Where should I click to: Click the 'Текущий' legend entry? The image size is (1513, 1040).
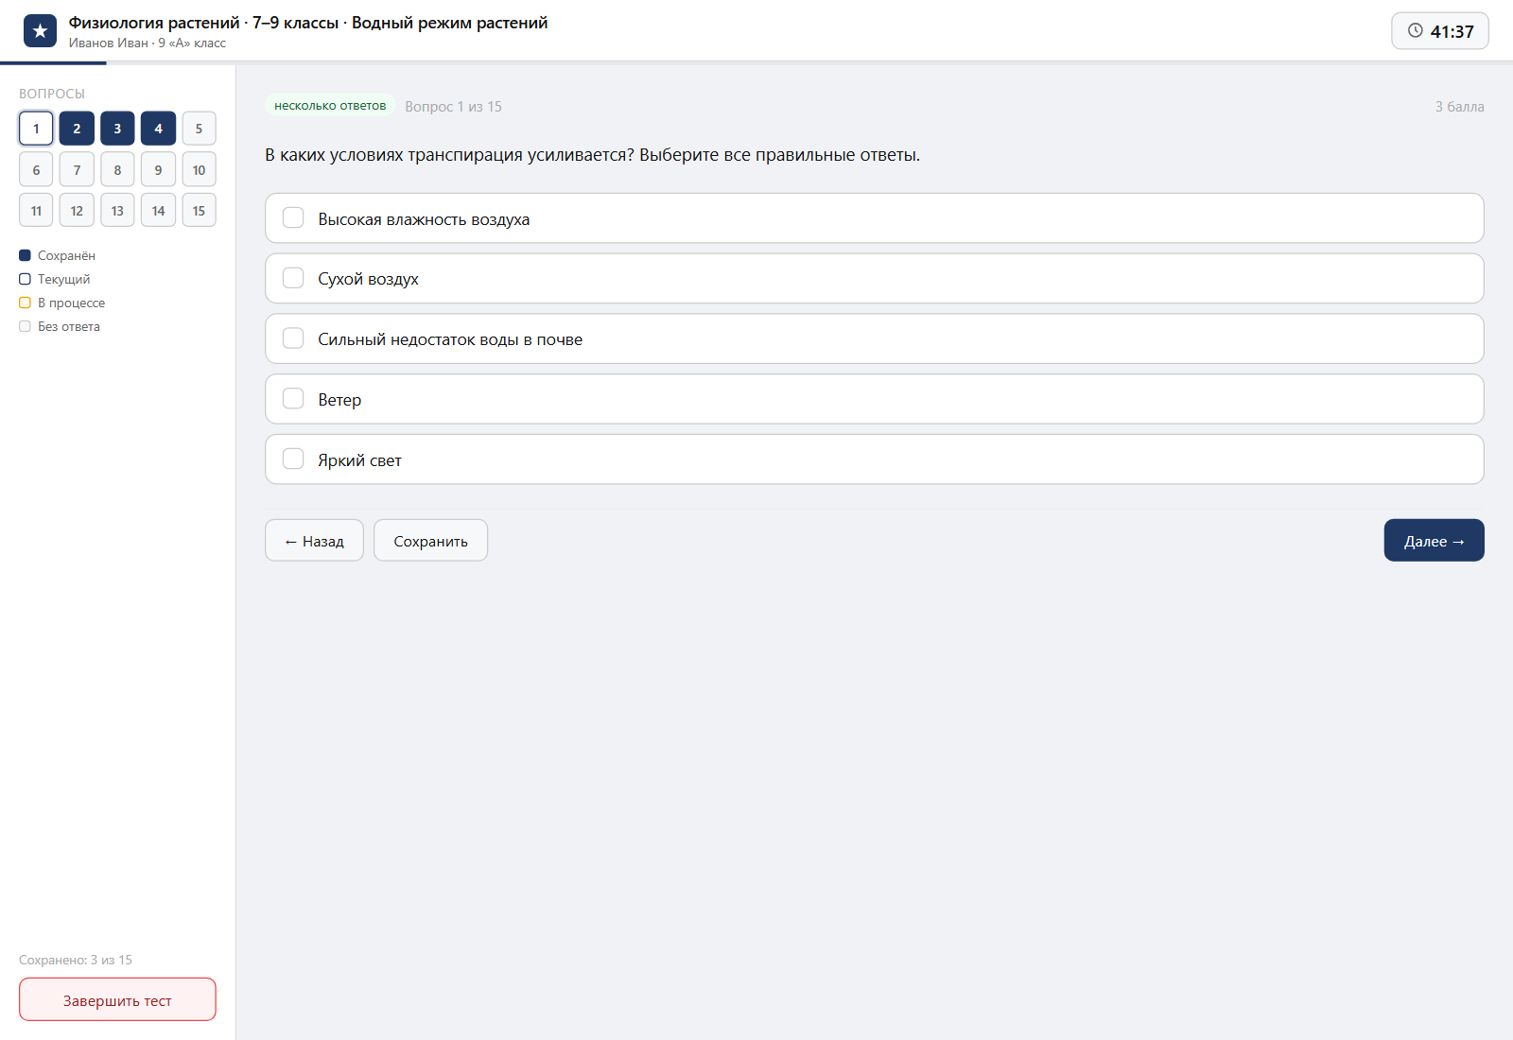coord(55,279)
